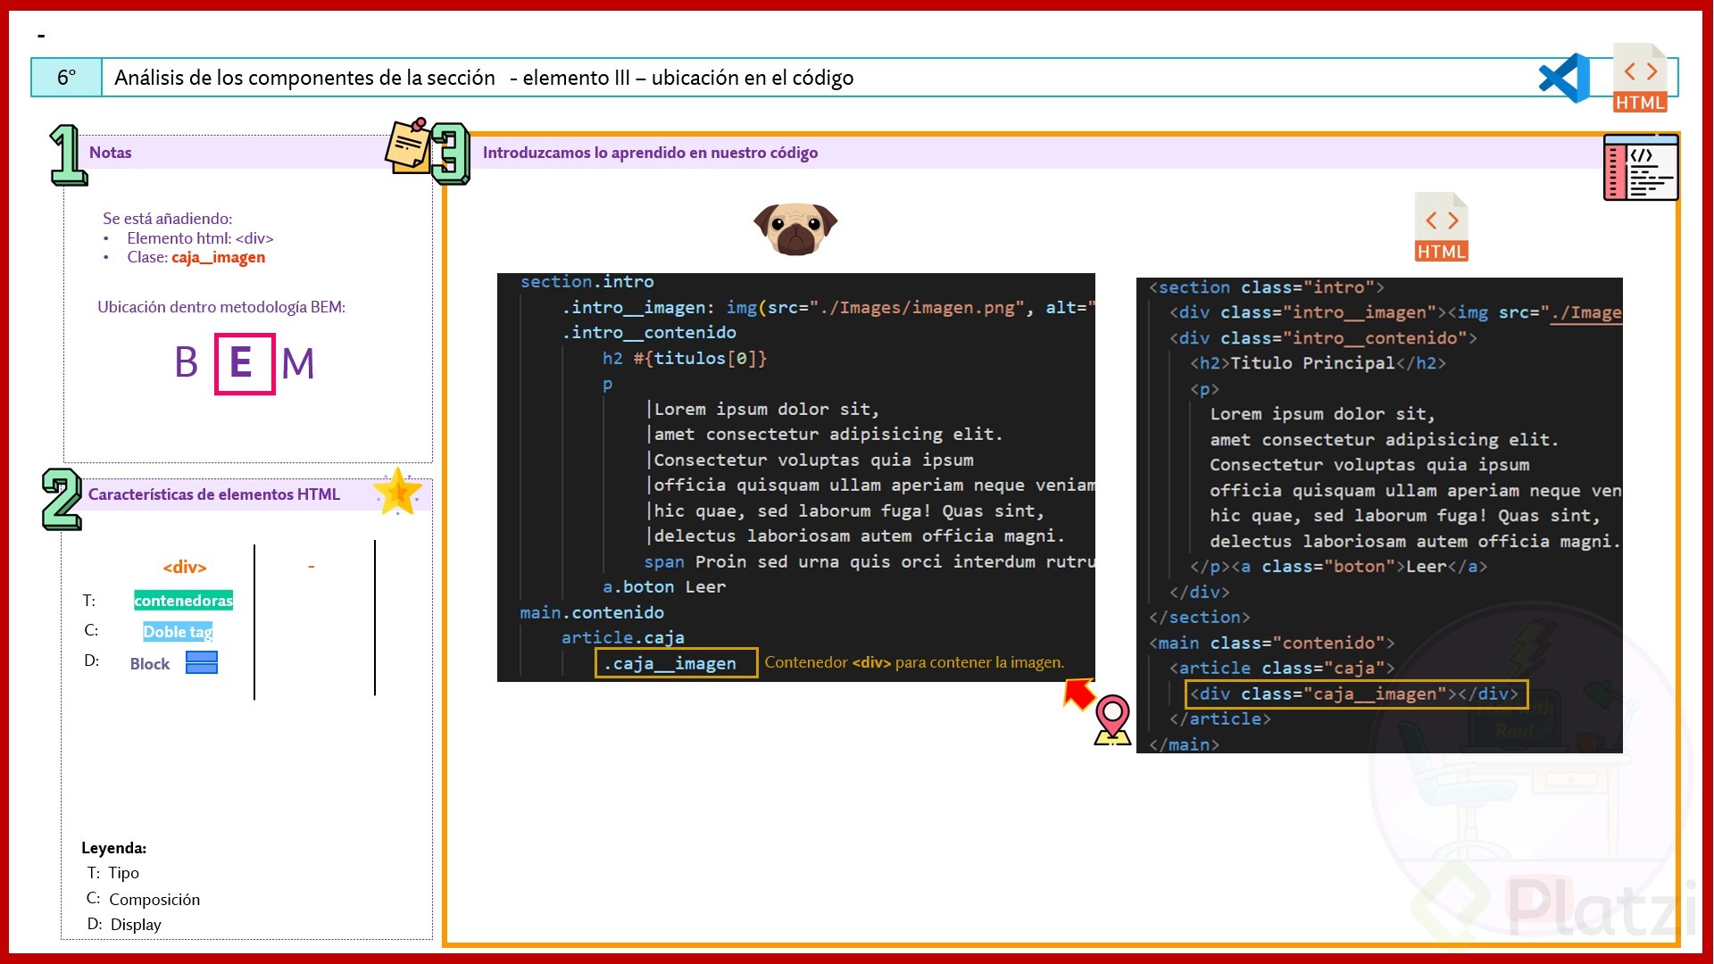Click the Visual Studio Code logo icon
The width and height of the screenshot is (1714, 964).
tap(1565, 78)
